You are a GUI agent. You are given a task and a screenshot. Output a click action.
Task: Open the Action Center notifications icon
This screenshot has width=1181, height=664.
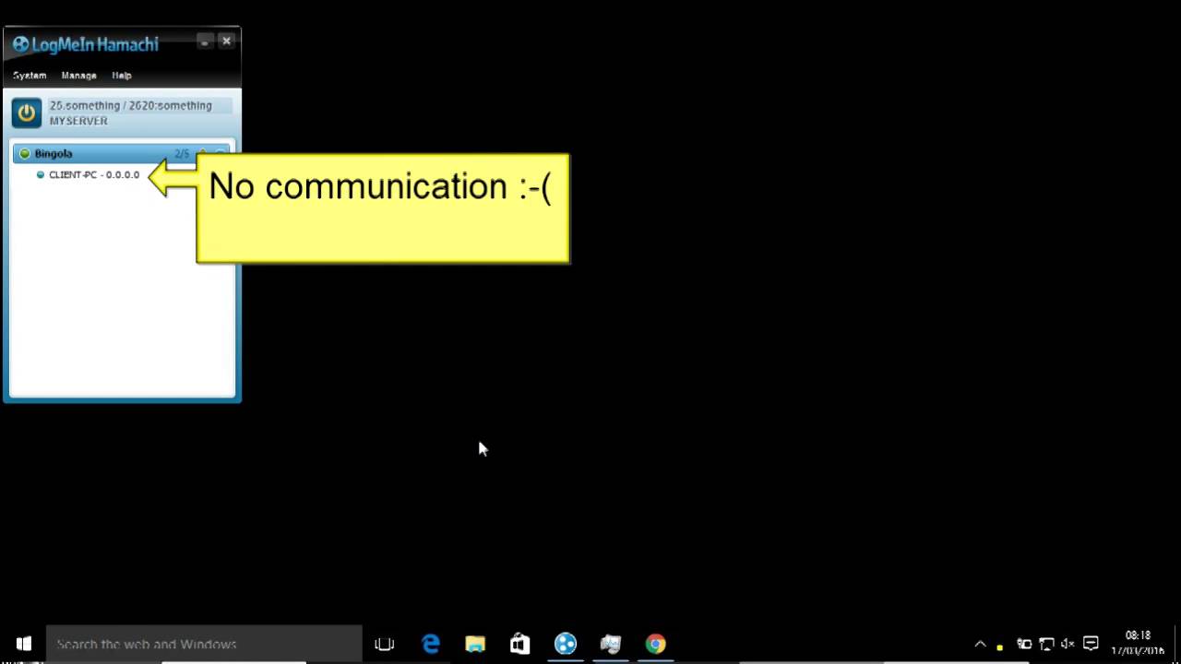pyautogui.click(x=1091, y=644)
